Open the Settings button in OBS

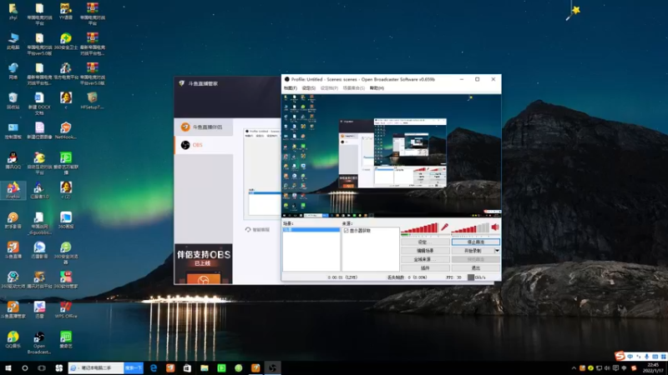[425, 242]
